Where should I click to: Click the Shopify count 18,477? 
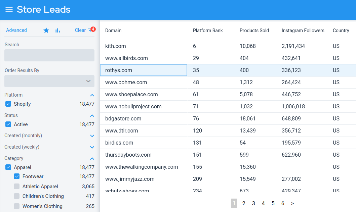(x=87, y=104)
